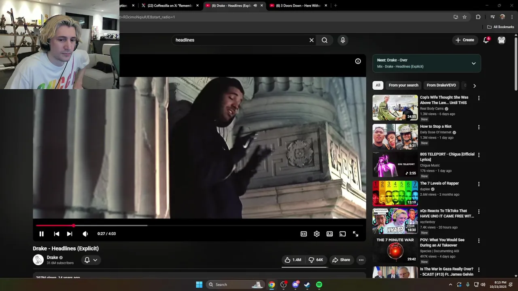The width and height of the screenshot is (518, 291).
Task: Open Windows Start menu
Action: point(199,285)
